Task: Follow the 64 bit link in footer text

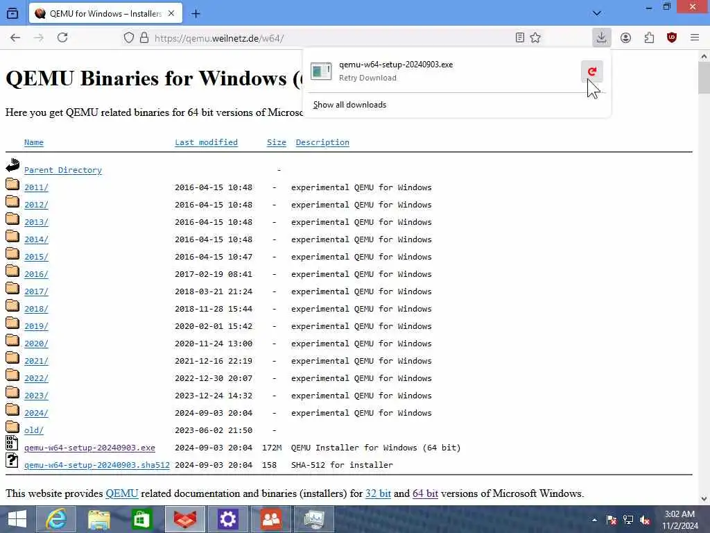Action: pyautogui.click(x=425, y=493)
